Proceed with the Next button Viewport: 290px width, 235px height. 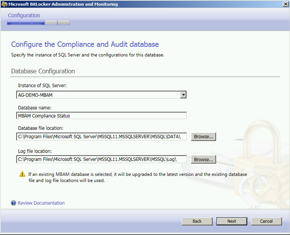coord(232,221)
